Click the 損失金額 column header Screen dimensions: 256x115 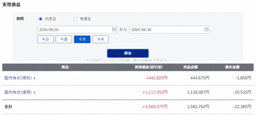(232, 67)
